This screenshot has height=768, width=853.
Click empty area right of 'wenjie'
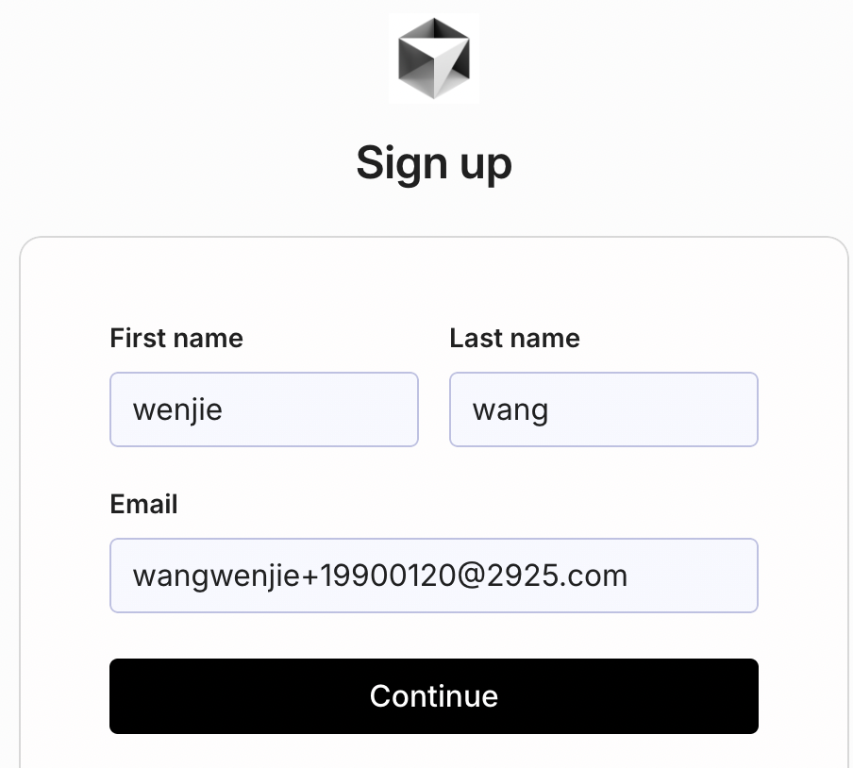tap(321, 409)
